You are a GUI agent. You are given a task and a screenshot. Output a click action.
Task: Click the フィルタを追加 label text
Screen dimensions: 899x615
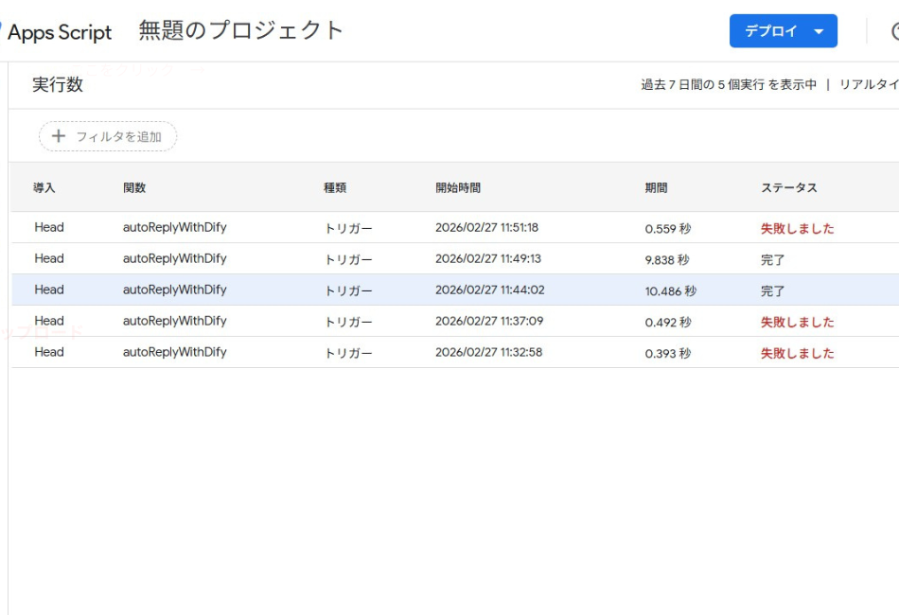point(118,137)
